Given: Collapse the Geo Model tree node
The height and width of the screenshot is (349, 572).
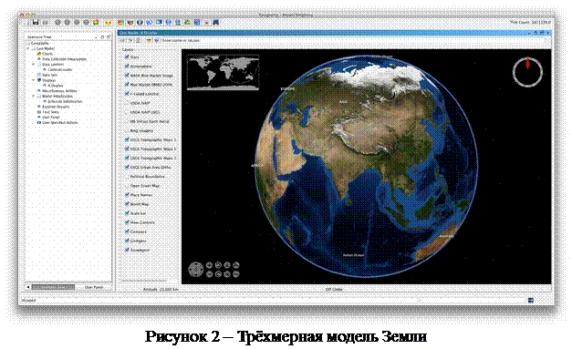Looking at the screenshot, I should tap(28, 48).
